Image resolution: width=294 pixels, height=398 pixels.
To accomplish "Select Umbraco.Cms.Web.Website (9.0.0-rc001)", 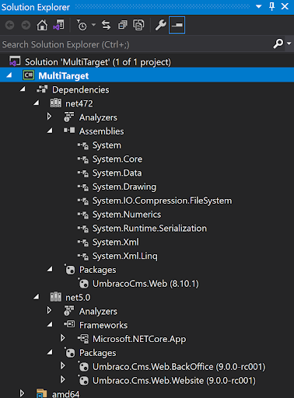I will pyautogui.click(x=174, y=380).
